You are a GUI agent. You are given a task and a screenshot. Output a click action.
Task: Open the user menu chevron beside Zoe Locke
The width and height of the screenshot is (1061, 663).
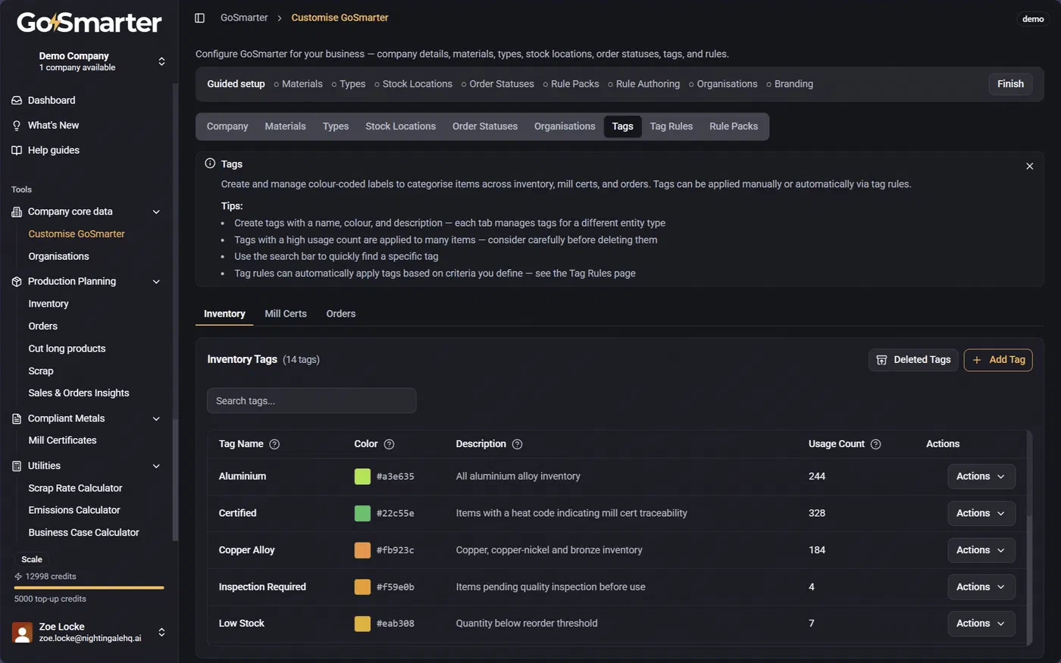tap(161, 632)
